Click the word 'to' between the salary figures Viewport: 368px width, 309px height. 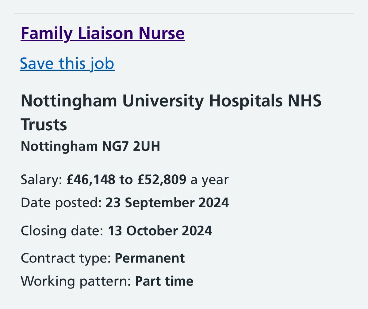126,180
